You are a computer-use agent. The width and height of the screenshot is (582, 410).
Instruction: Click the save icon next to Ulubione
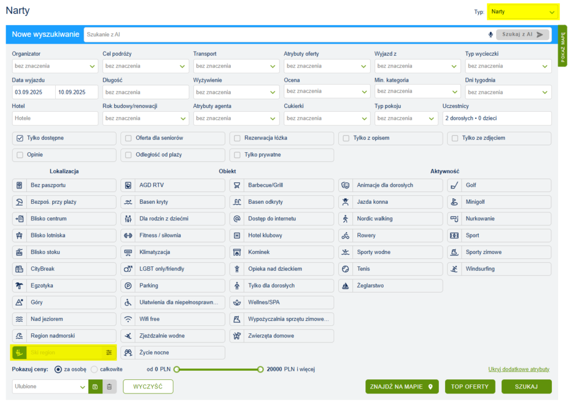click(95, 387)
